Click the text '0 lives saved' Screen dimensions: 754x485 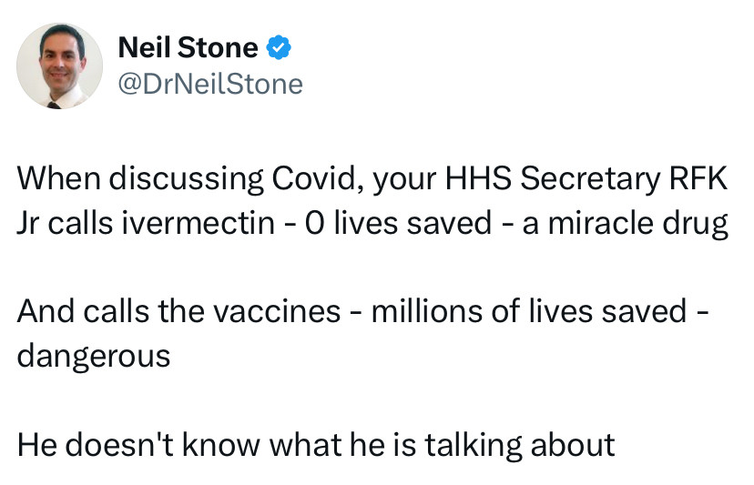(398, 223)
